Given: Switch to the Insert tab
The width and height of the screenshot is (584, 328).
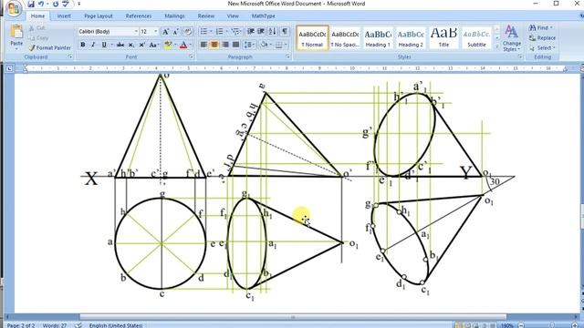Looking at the screenshot, I should 64,16.
